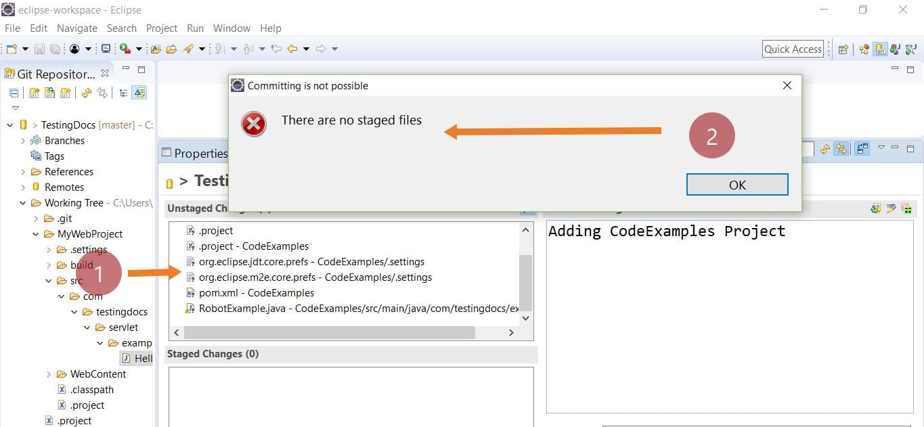Collapse All in Git Repositories view

point(13,93)
